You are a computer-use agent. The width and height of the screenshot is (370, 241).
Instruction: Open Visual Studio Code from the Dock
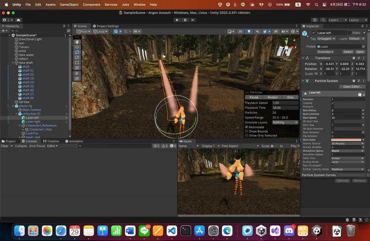[x=172, y=230]
